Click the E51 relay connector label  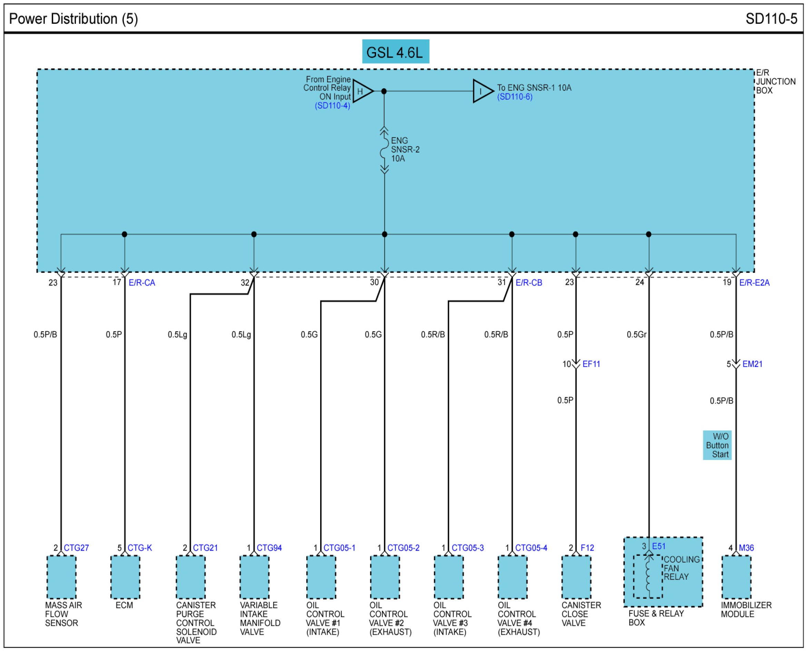pyautogui.click(x=659, y=546)
